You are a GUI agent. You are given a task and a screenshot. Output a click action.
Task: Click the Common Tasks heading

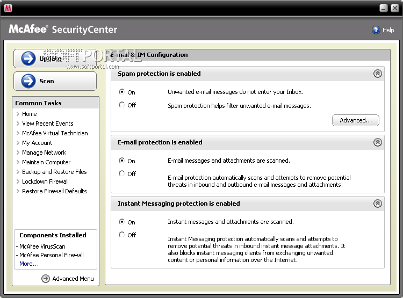point(38,103)
